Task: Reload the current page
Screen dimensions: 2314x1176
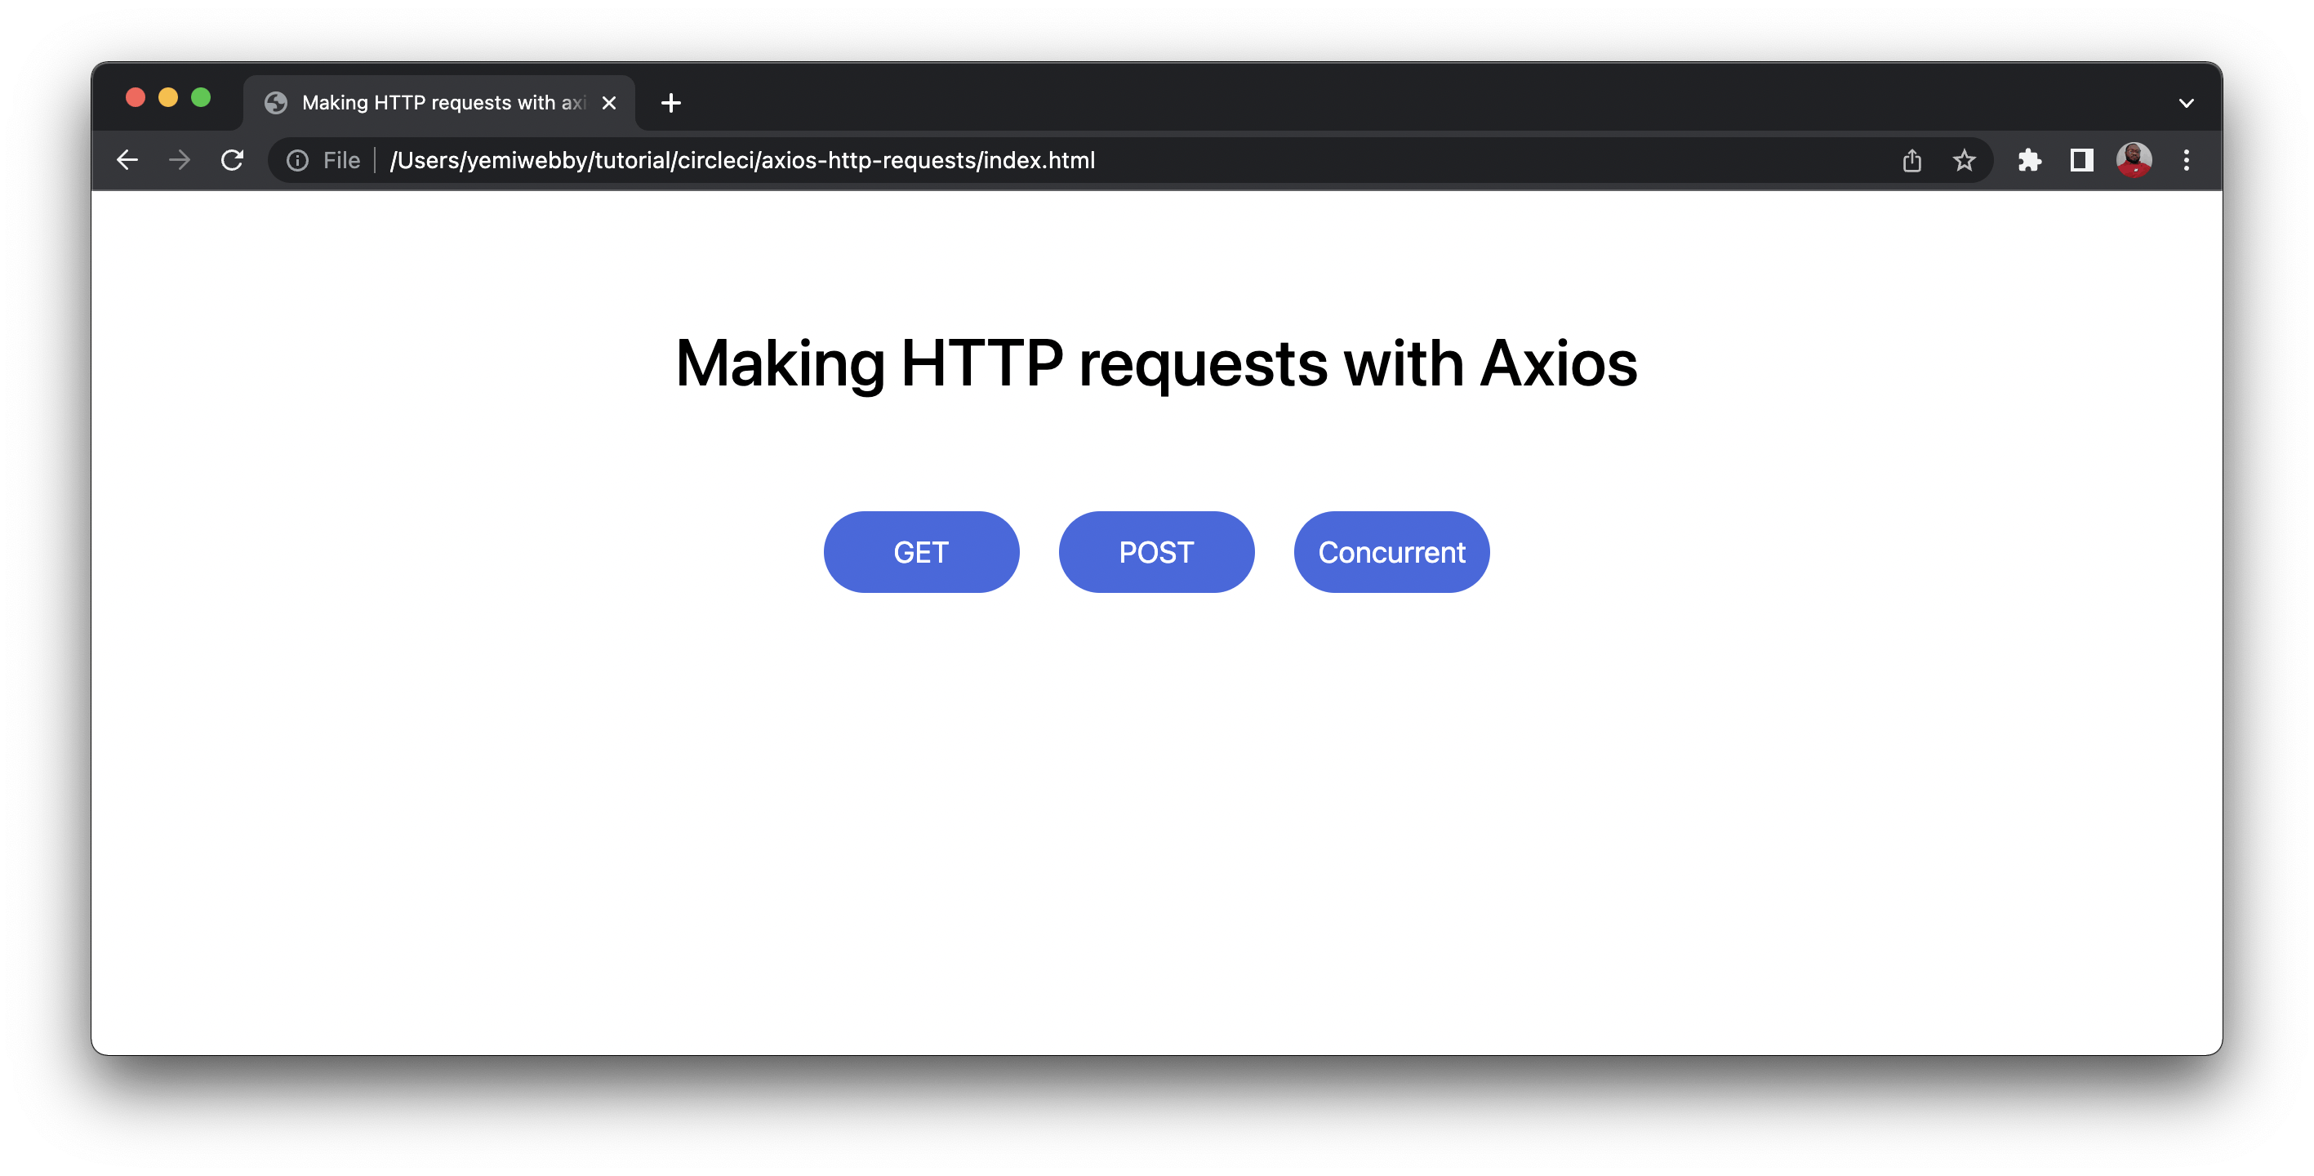Action: (233, 160)
